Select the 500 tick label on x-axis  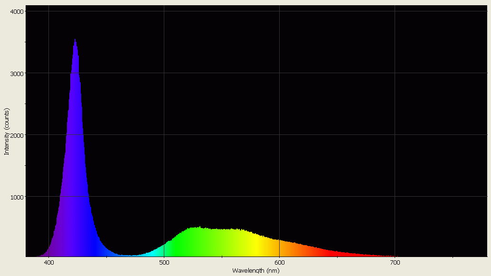pyautogui.click(x=164, y=262)
